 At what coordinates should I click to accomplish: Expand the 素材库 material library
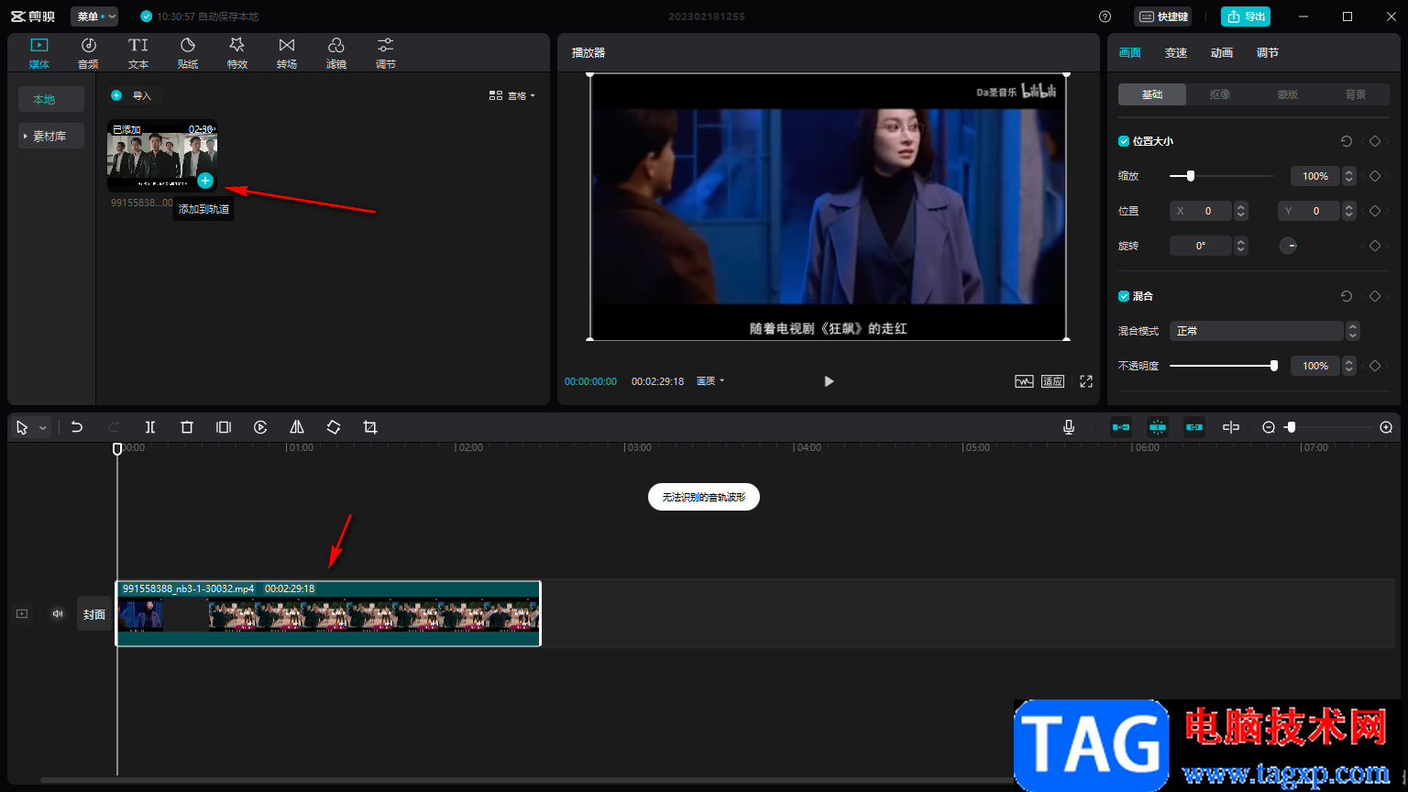pos(51,136)
